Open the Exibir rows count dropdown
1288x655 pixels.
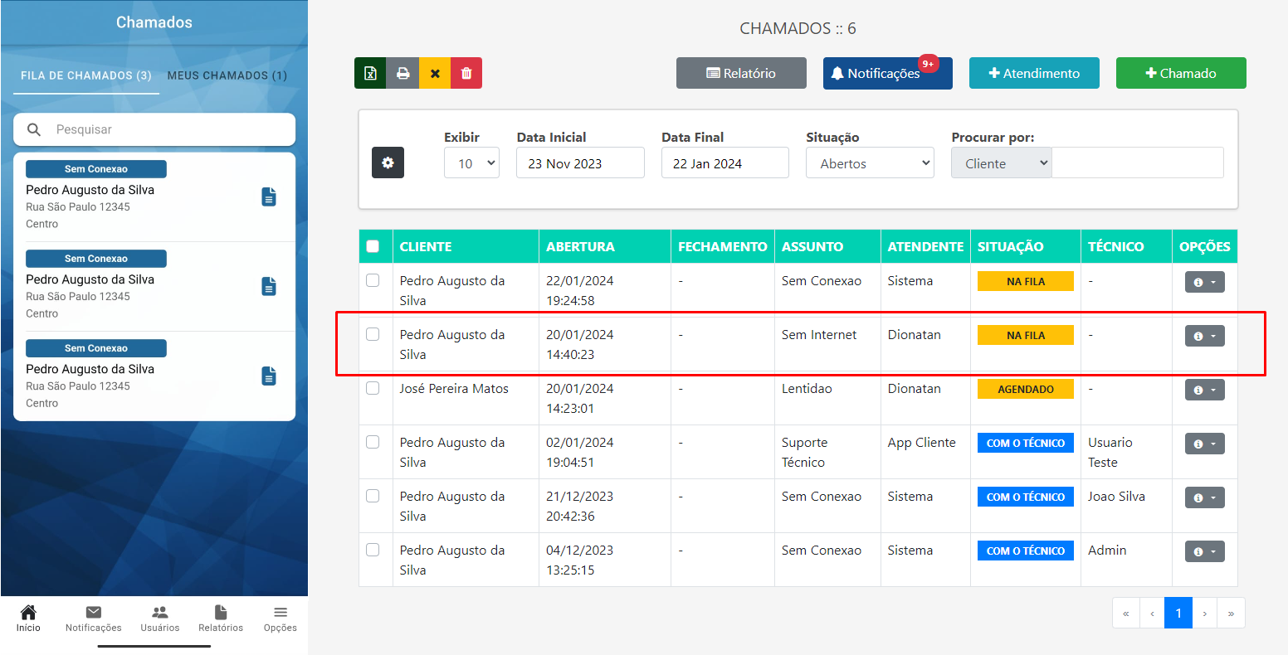tap(471, 163)
